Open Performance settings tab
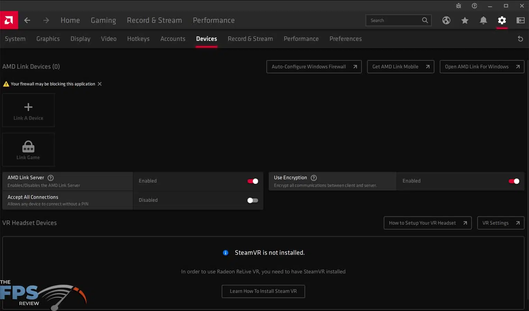 (x=301, y=39)
